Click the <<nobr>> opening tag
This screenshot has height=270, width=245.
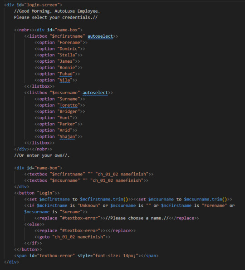pyautogui.click(x=24, y=30)
